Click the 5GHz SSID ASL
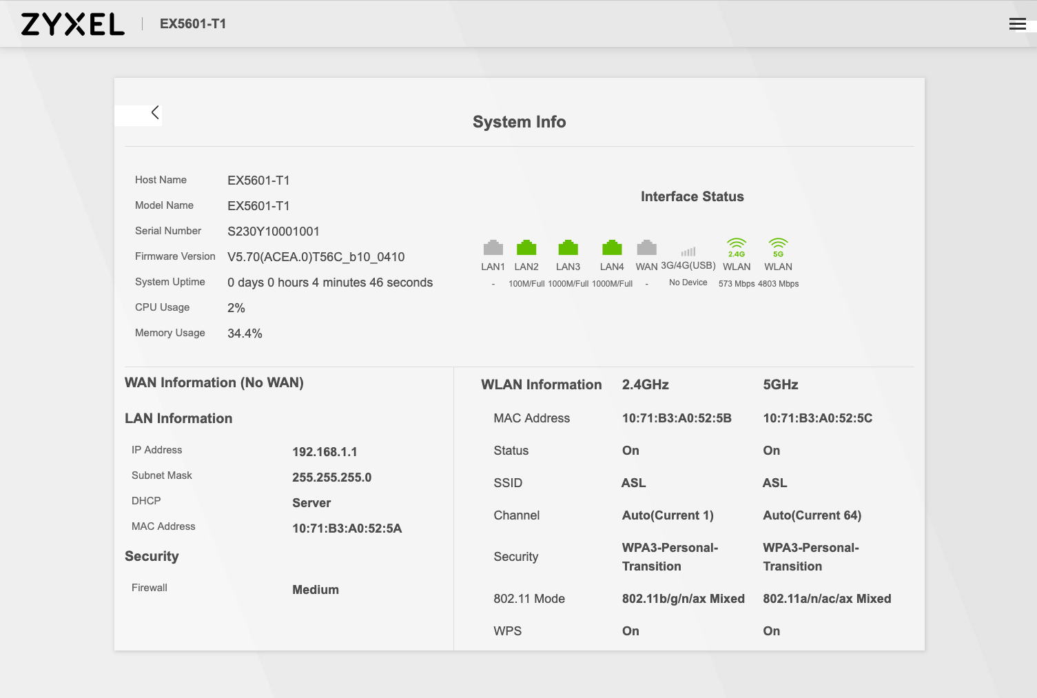This screenshot has height=698, width=1037. [x=774, y=483]
